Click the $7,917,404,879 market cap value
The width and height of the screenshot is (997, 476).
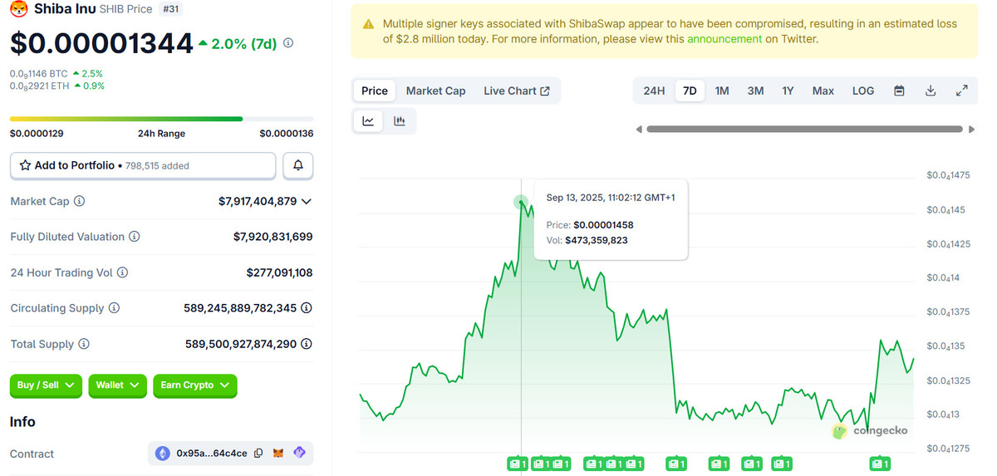[x=258, y=201]
